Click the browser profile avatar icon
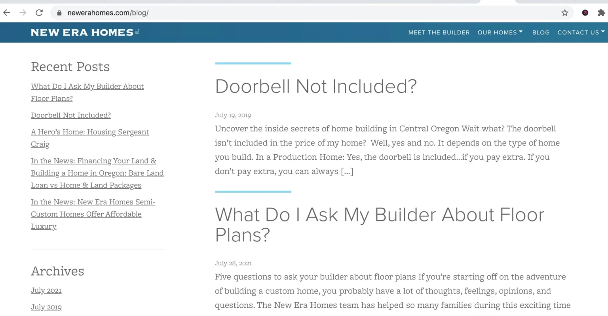Image resolution: width=608 pixels, height=316 pixels. [x=585, y=13]
